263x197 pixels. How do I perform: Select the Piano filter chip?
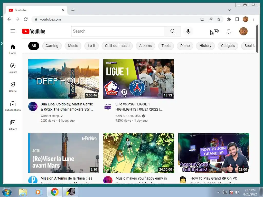(185, 46)
